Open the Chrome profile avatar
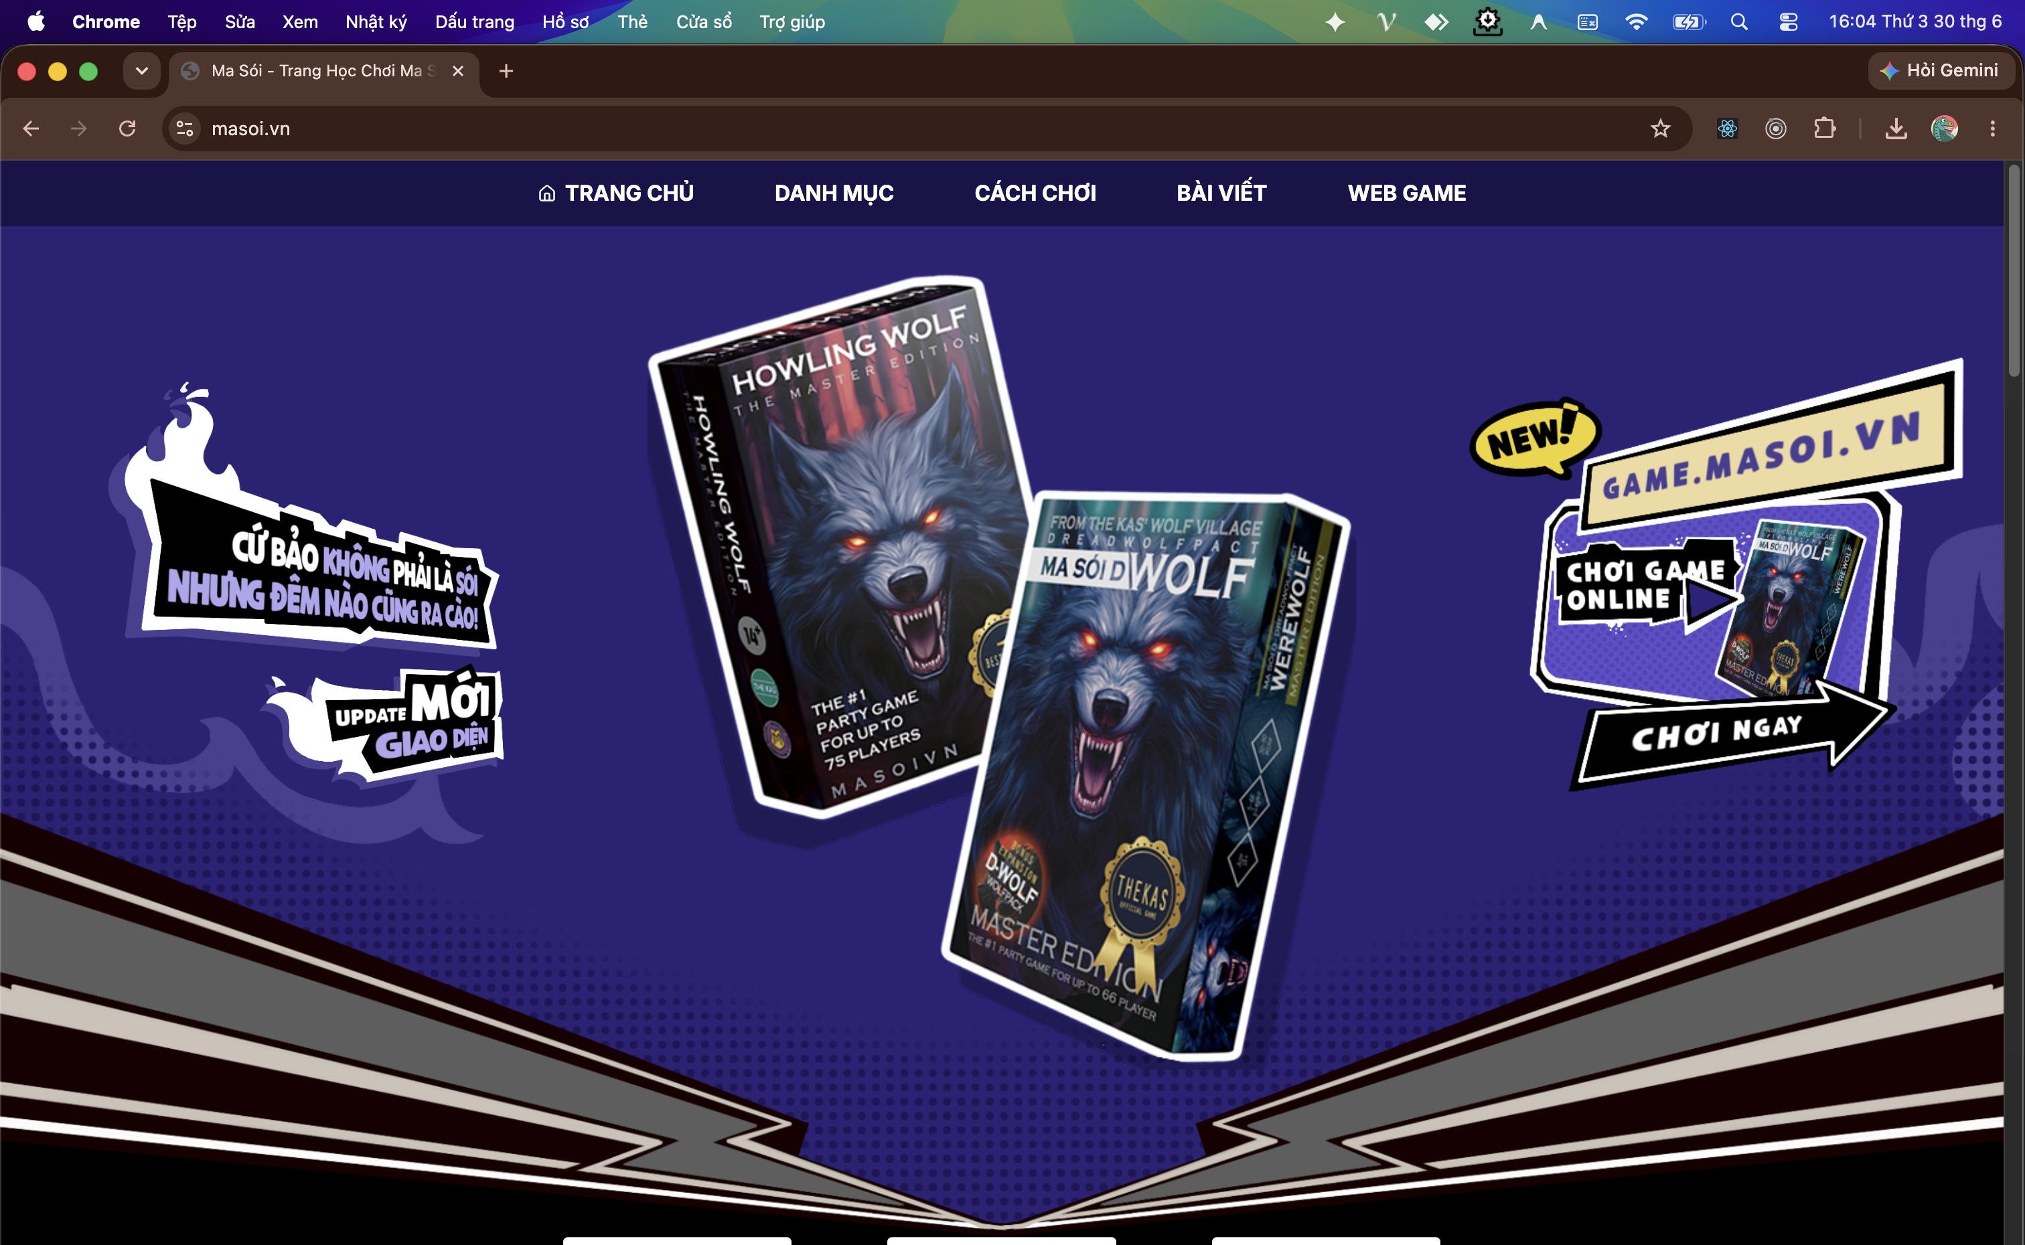The height and width of the screenshot is (1245, 2025). [x=1944, y=129]
